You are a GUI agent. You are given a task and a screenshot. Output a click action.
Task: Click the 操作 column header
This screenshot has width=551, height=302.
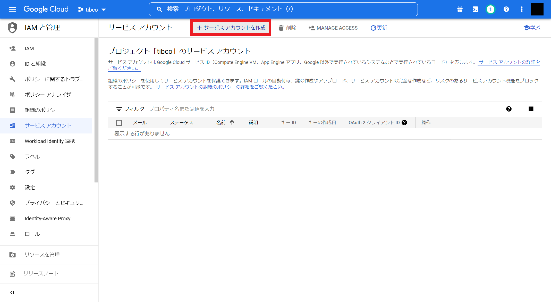[426, 123]
